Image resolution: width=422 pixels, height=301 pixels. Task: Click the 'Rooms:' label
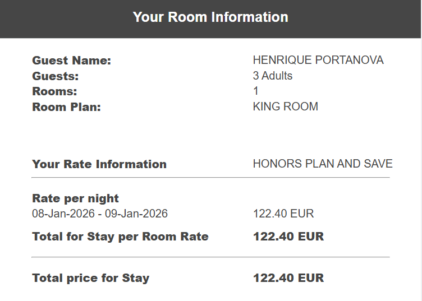pos(54,91)
